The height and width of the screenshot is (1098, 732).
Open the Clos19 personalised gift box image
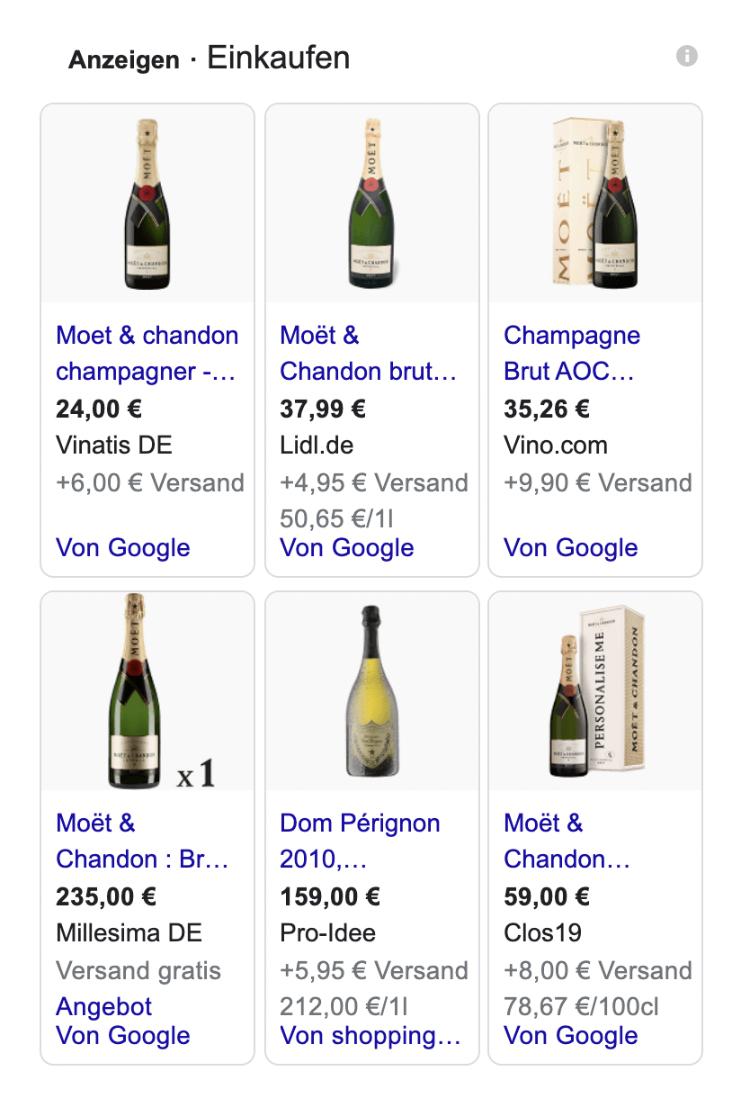pyautogui.click(x=595, y=691)
